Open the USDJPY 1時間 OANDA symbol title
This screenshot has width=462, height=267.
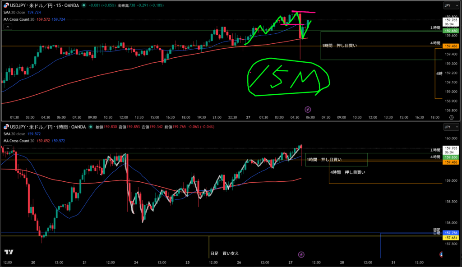point(47,127)
